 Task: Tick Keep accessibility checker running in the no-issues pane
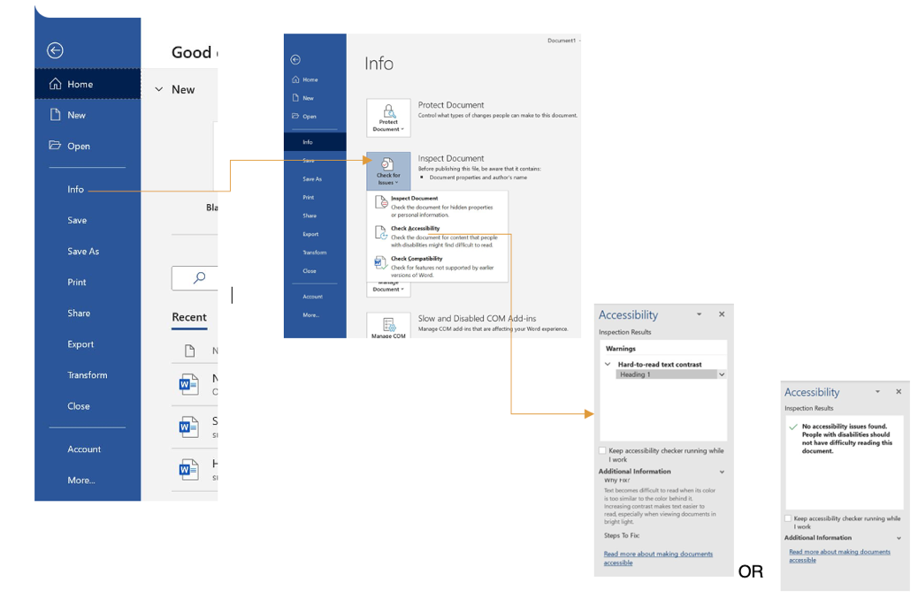[788, 518]
